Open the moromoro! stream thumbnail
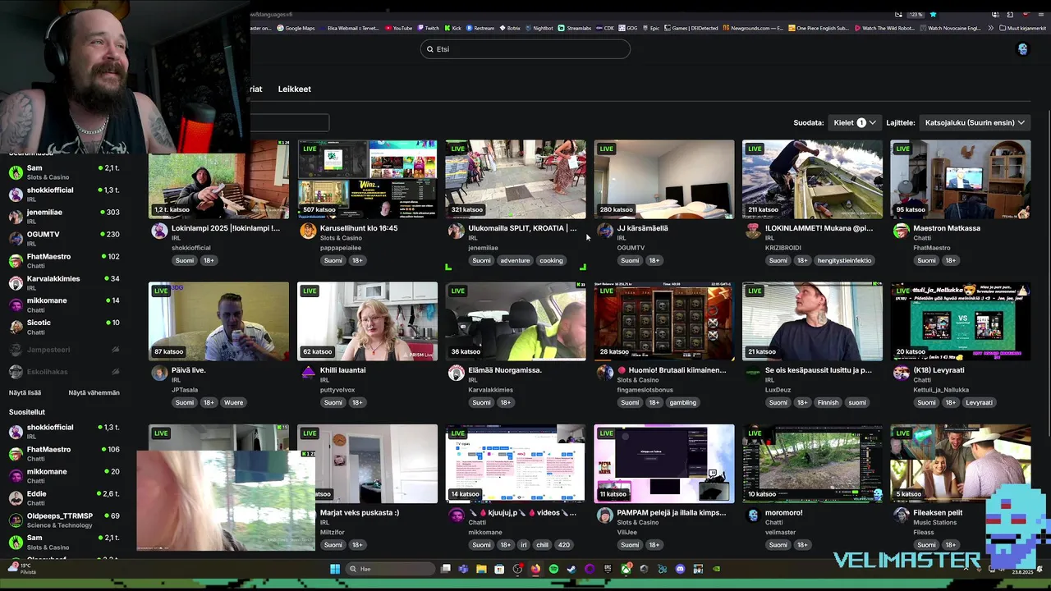Viewport: 1051px width, 591px height. click(x=812, y=464)
